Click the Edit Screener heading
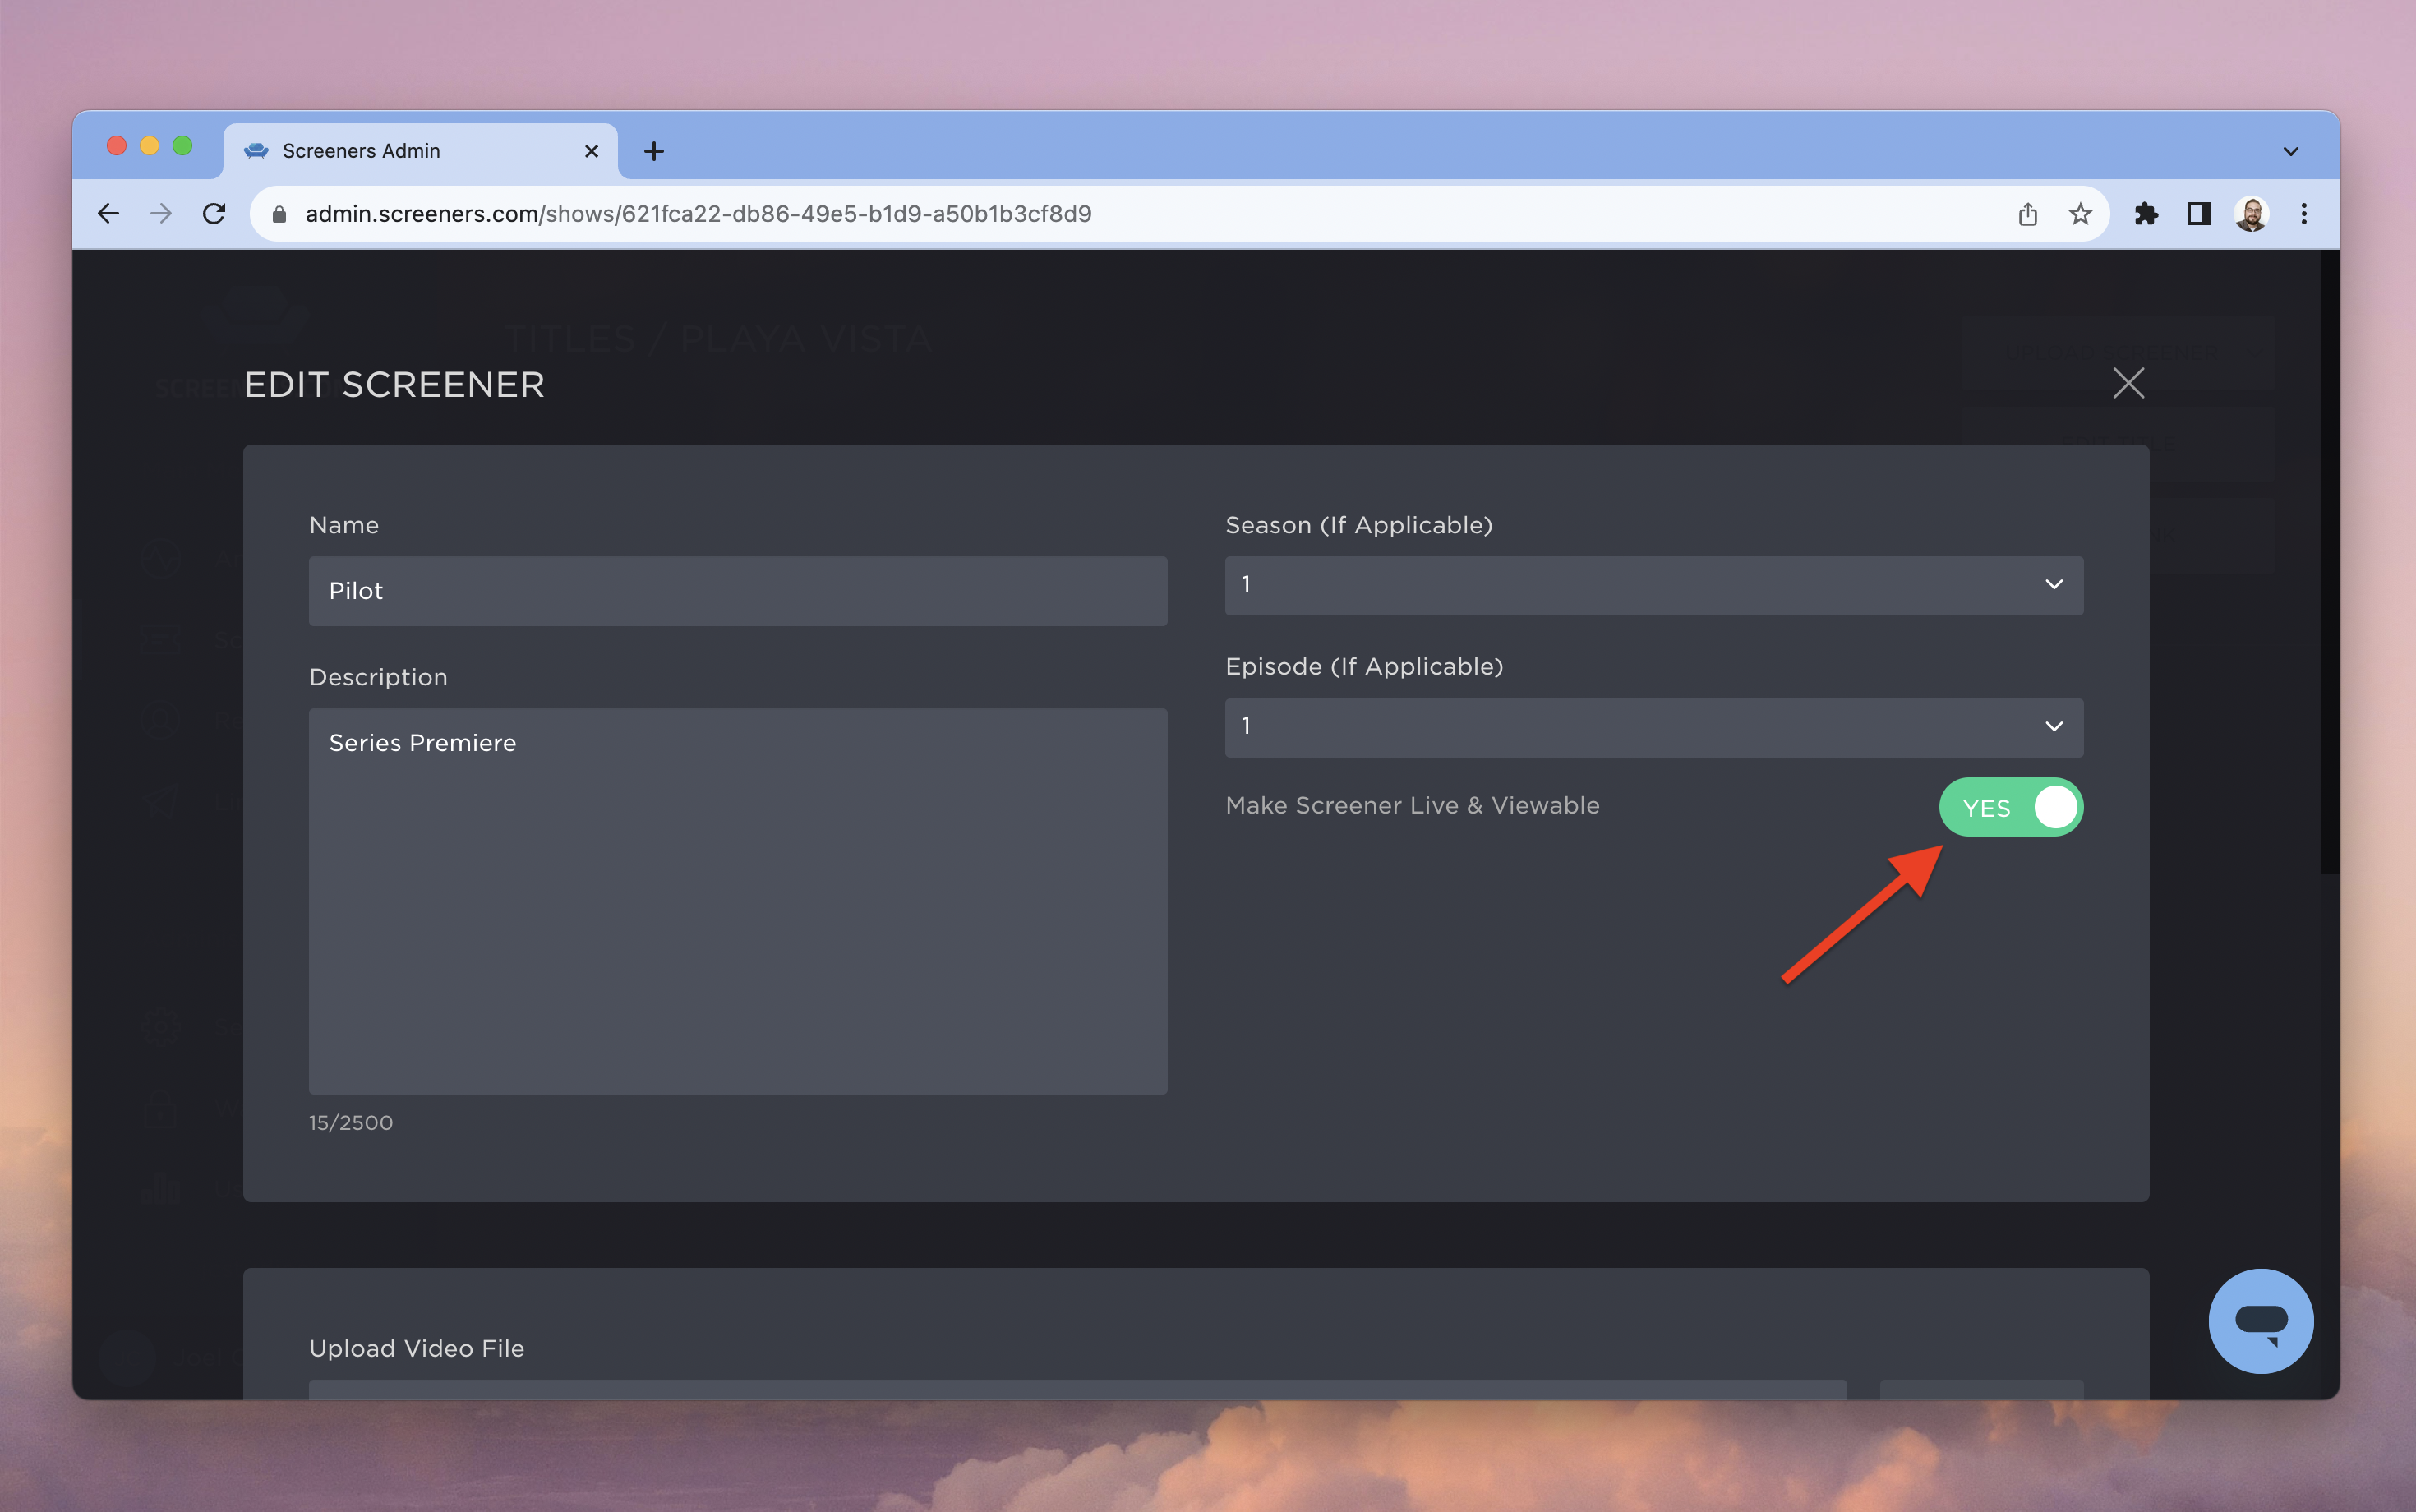Screen dimensions: 2416x1512 point(394,385)
